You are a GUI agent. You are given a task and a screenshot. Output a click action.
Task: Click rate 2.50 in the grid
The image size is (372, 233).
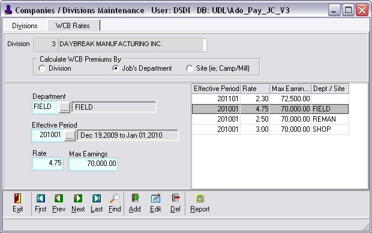coord(255,119)
